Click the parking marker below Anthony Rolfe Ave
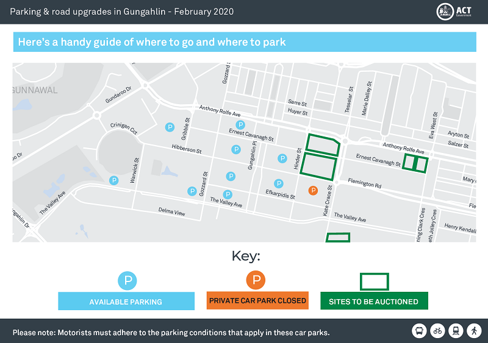 coord(240,125)
